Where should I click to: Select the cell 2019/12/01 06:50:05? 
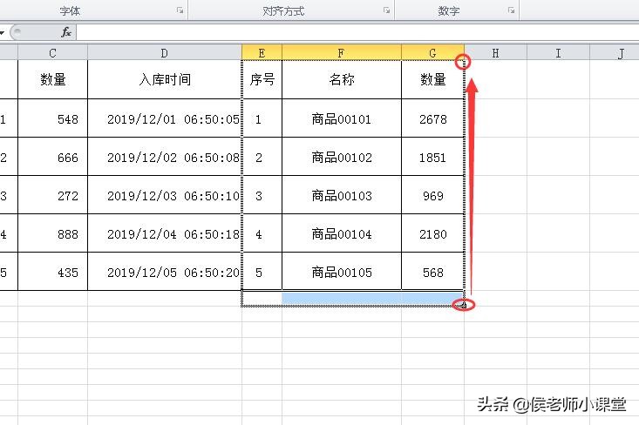point(165,118)
